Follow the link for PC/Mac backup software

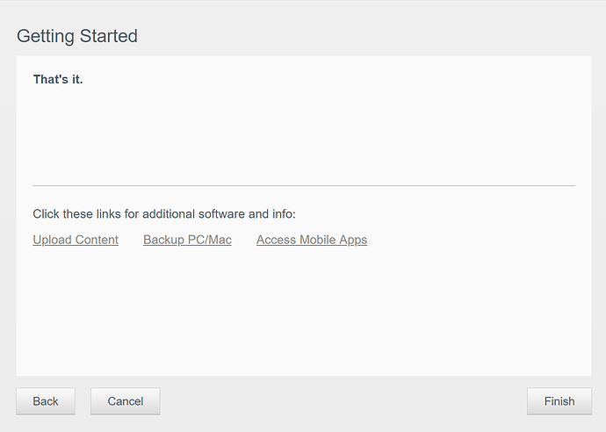coord(187,240)
